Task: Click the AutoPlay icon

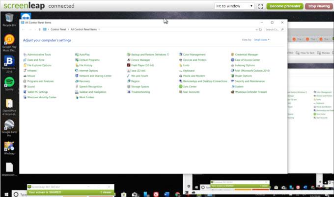Action: [77, 55]
